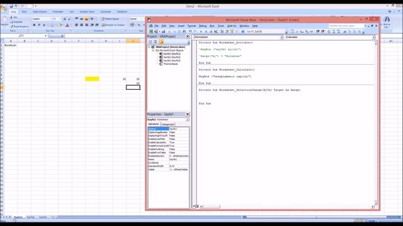The height and width of the screenshot is (226, 403).
Task: Open Excel font name dropdown Calibri
Action: 51,19
